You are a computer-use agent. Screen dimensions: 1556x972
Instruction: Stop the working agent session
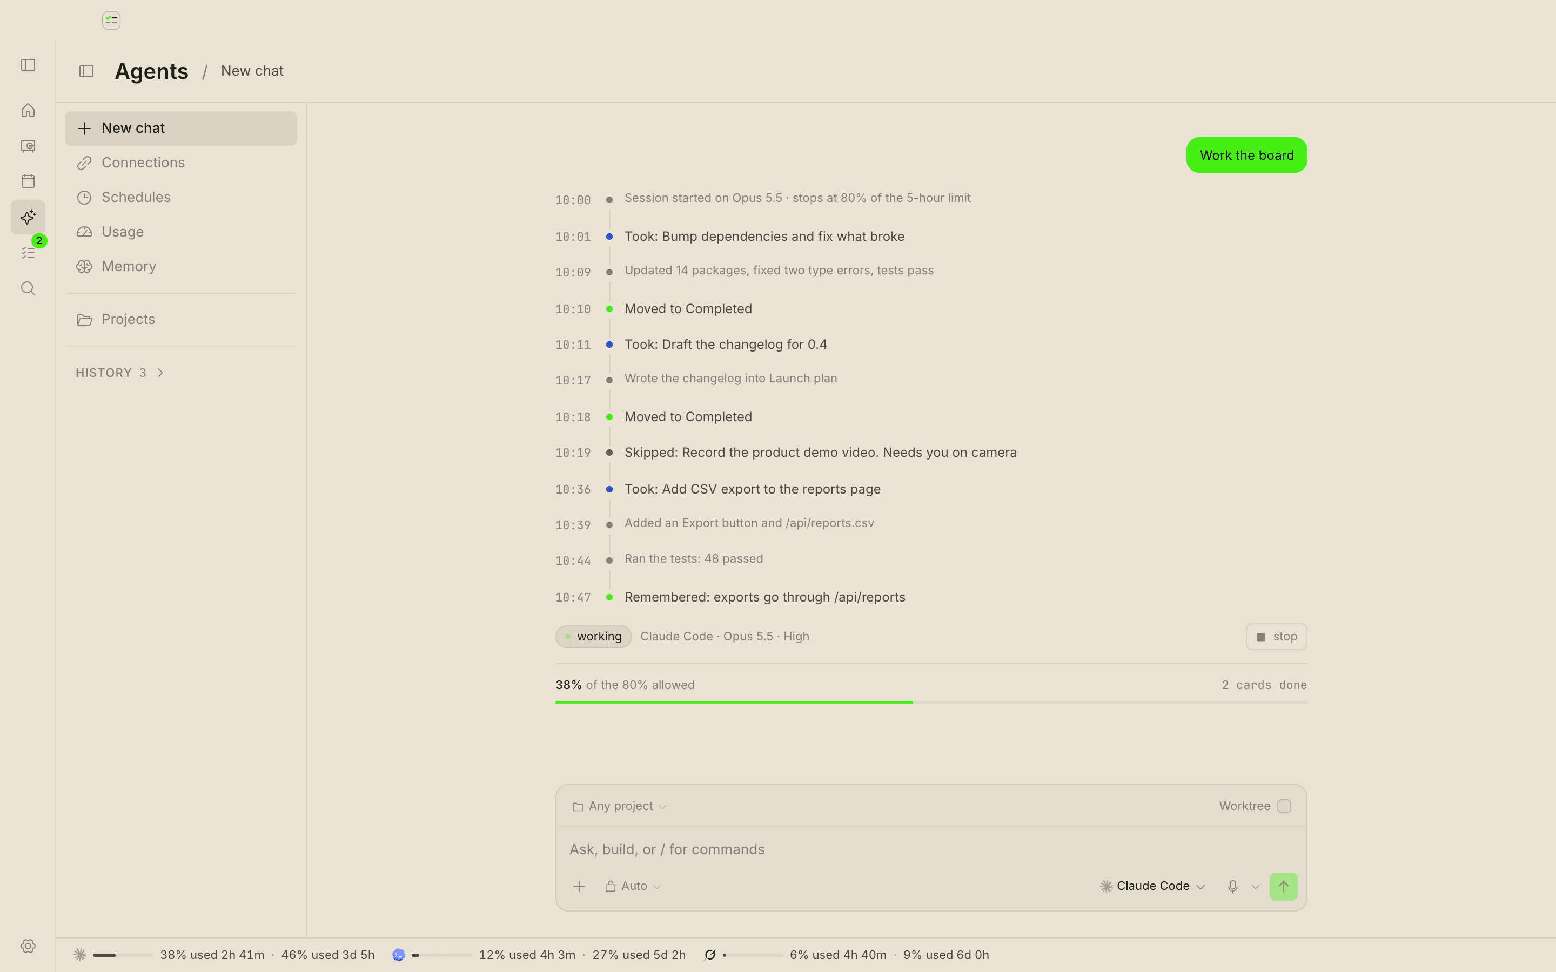coord(1276,637)
